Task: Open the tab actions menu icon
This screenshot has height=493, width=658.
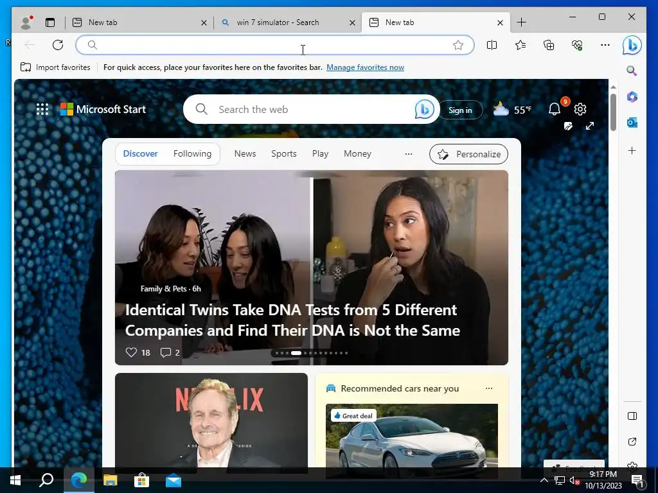Action: coord(50,22)
